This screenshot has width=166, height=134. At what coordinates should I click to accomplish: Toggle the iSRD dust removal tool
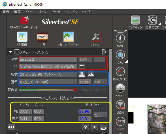120,121
